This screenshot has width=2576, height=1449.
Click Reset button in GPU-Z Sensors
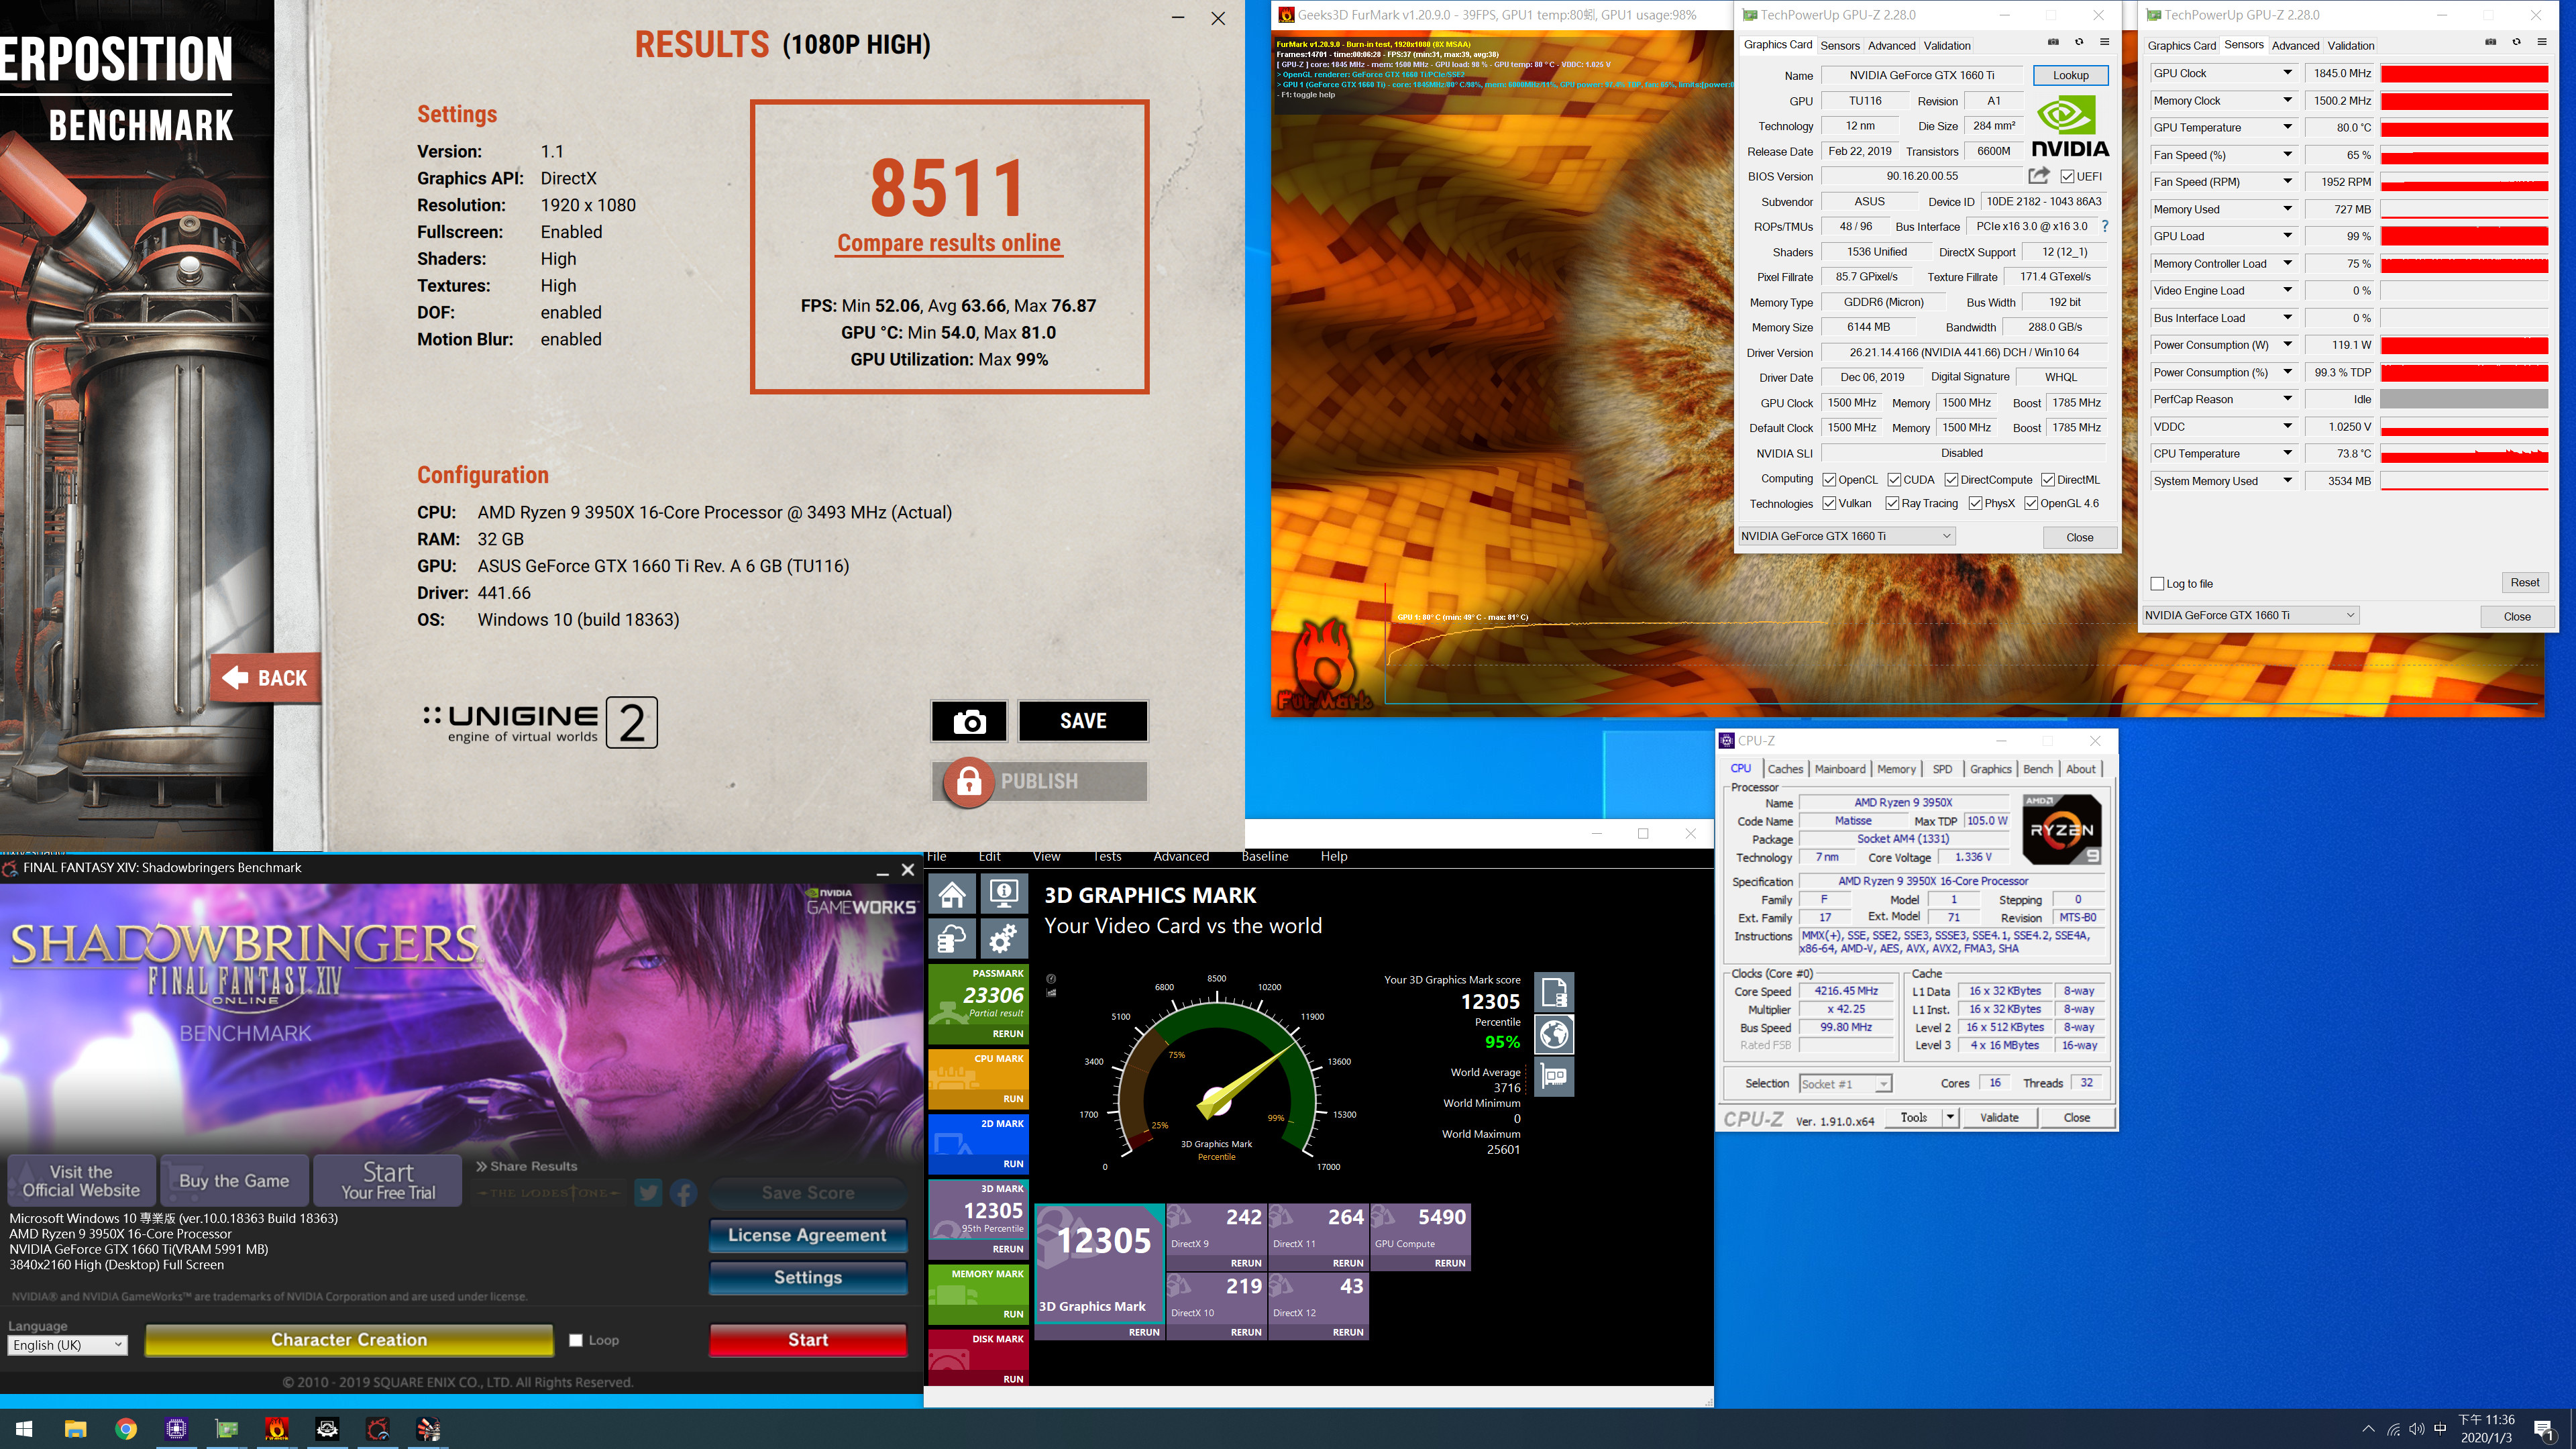coord(2524,583)
